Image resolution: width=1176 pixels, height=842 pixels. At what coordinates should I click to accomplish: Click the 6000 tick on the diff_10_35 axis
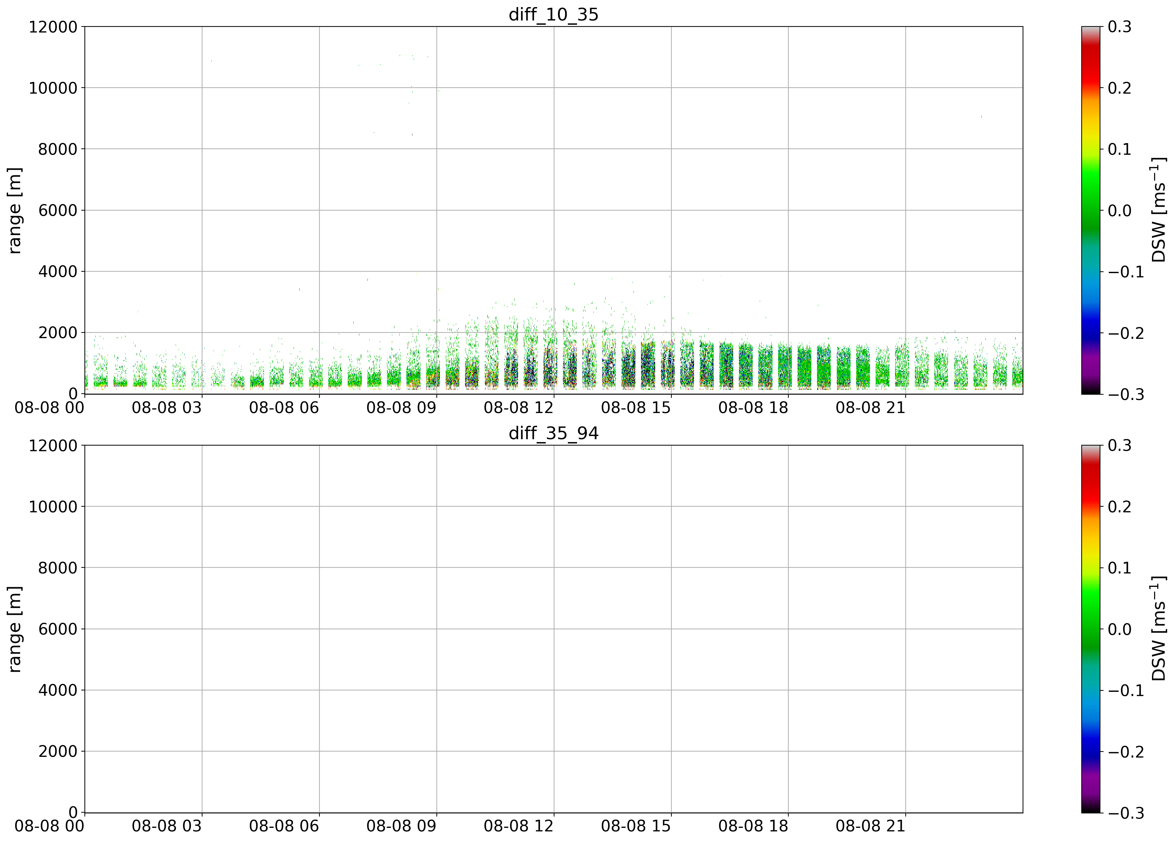click(x=58, y=211)
